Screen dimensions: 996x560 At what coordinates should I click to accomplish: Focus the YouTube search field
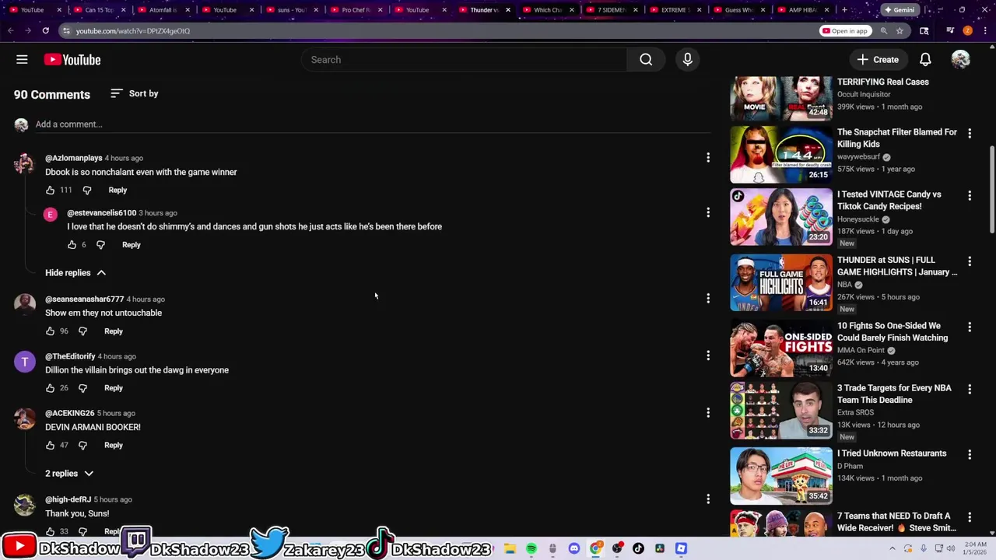(x=465, y=60)
